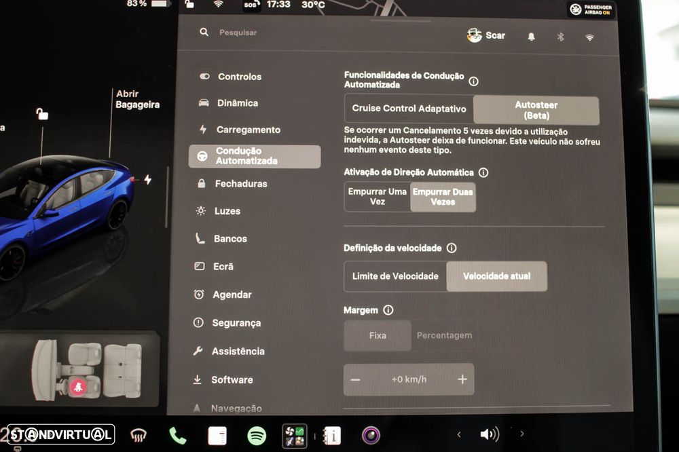Increase speed offset with plus button
This screenshot has height=452, width=679.
tap(462, 379)
